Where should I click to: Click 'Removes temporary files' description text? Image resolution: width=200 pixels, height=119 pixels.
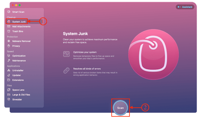click(94, 57)
